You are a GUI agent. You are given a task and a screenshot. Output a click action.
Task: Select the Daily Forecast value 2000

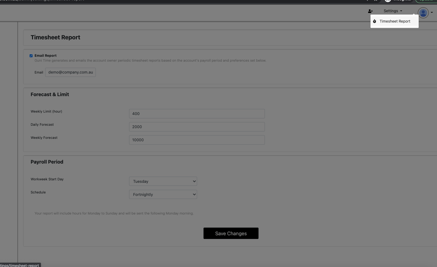coord(197,127)
